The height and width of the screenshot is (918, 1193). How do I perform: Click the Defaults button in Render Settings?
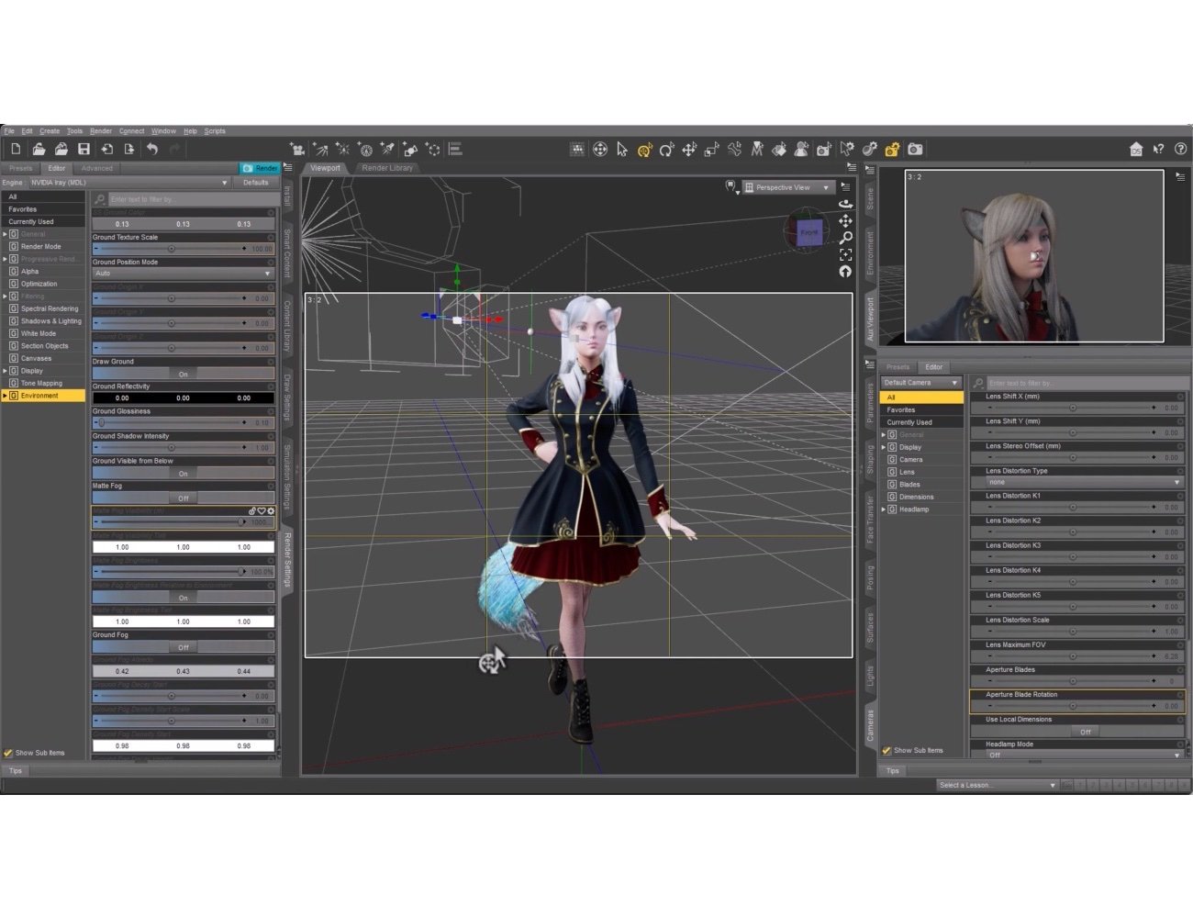point(256,182)
